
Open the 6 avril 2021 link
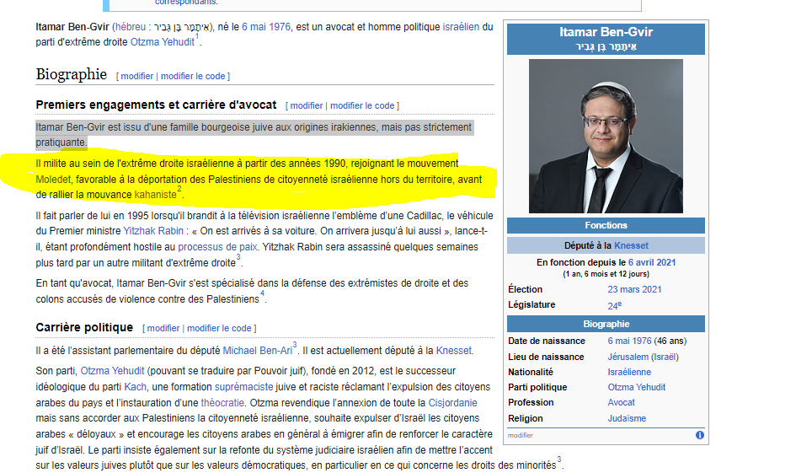[652, 263]
